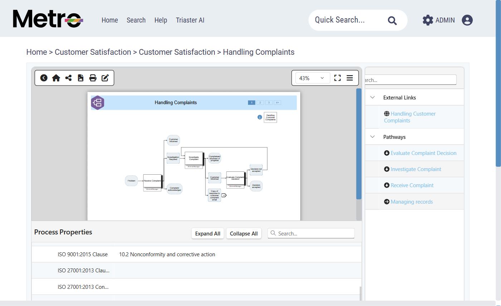This screenshot has width=501, height=306.
Task: Click the Customer Satisfaction breadcrumb after Home
Action: click(93, 52)
